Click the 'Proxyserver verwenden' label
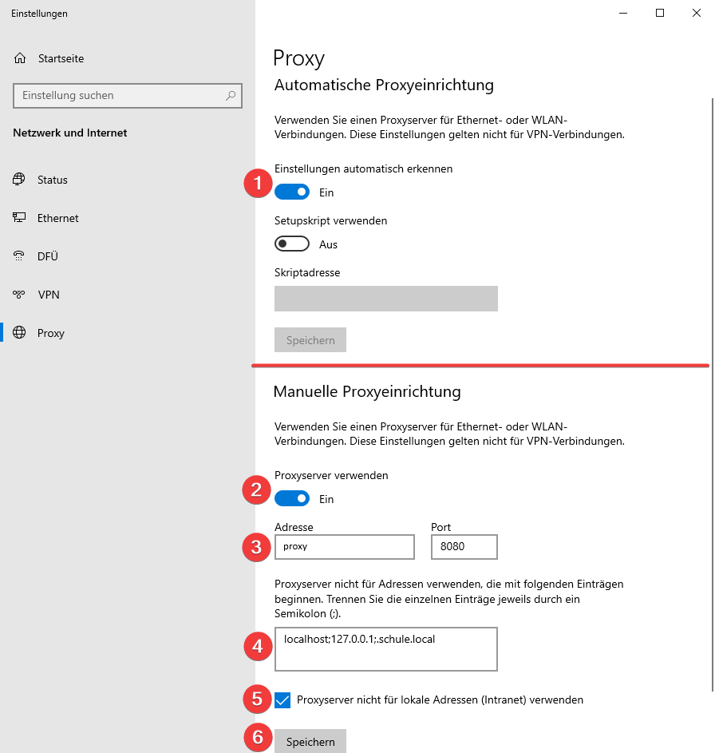Viewport: 715px width, 753px height. 331,475
